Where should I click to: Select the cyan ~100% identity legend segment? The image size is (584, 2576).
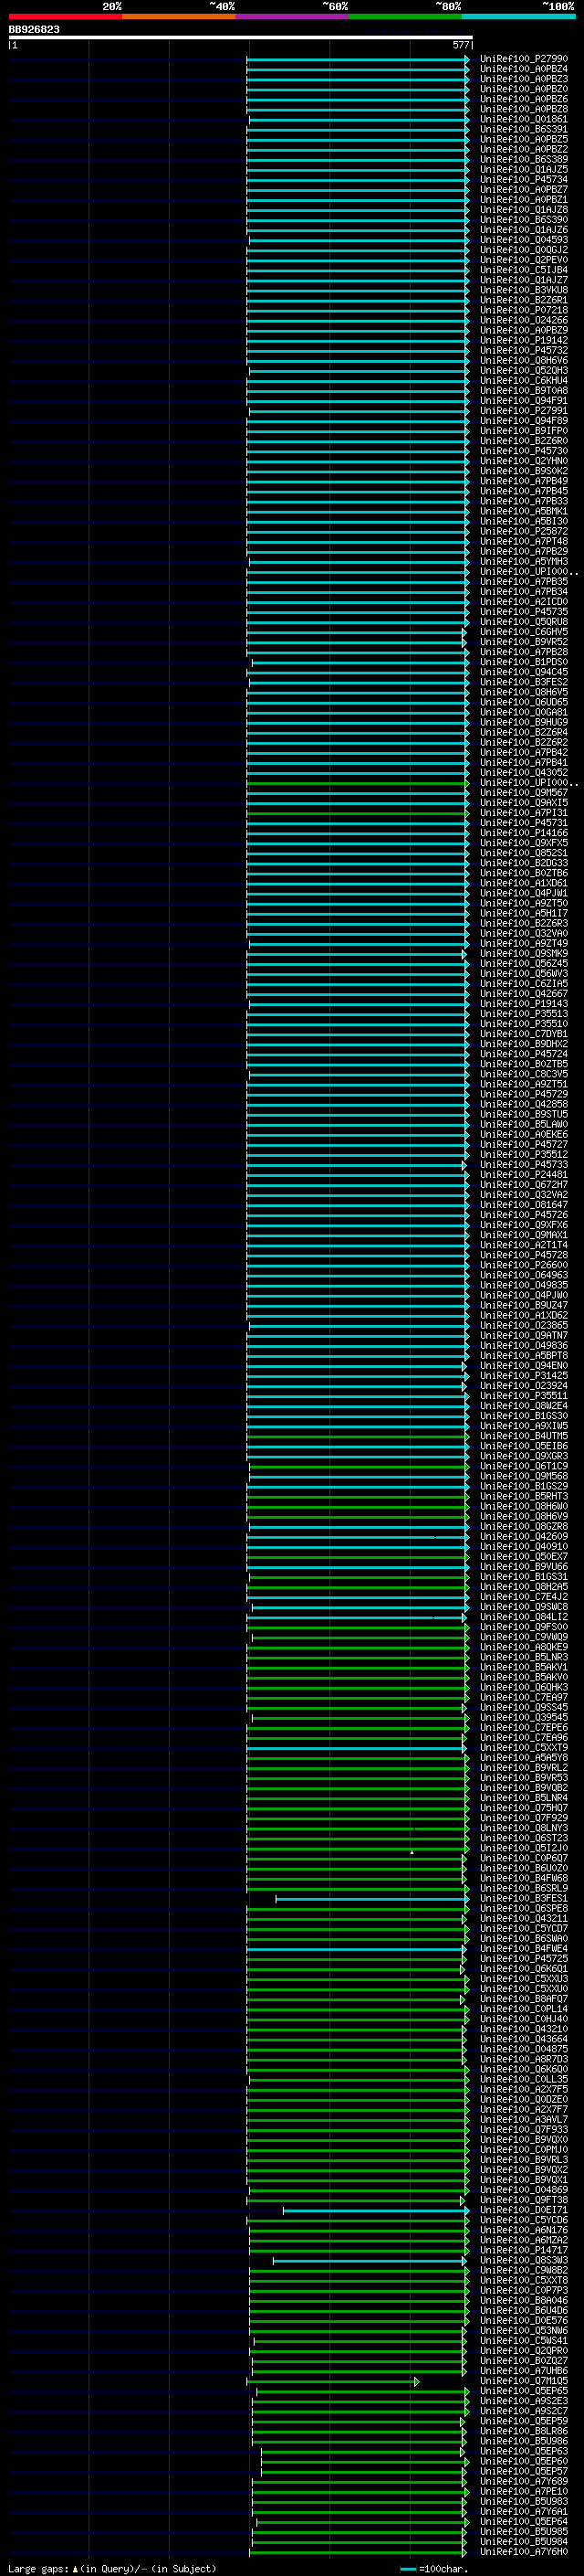click(x=518, y=17)
